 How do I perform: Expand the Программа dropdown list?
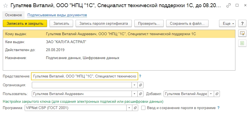click(x=129, y=108)
